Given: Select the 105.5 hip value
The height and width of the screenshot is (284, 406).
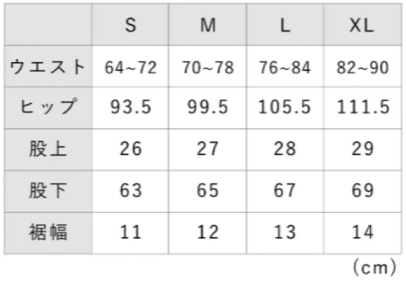Looking at the screenshot, I should coord(285,108).
